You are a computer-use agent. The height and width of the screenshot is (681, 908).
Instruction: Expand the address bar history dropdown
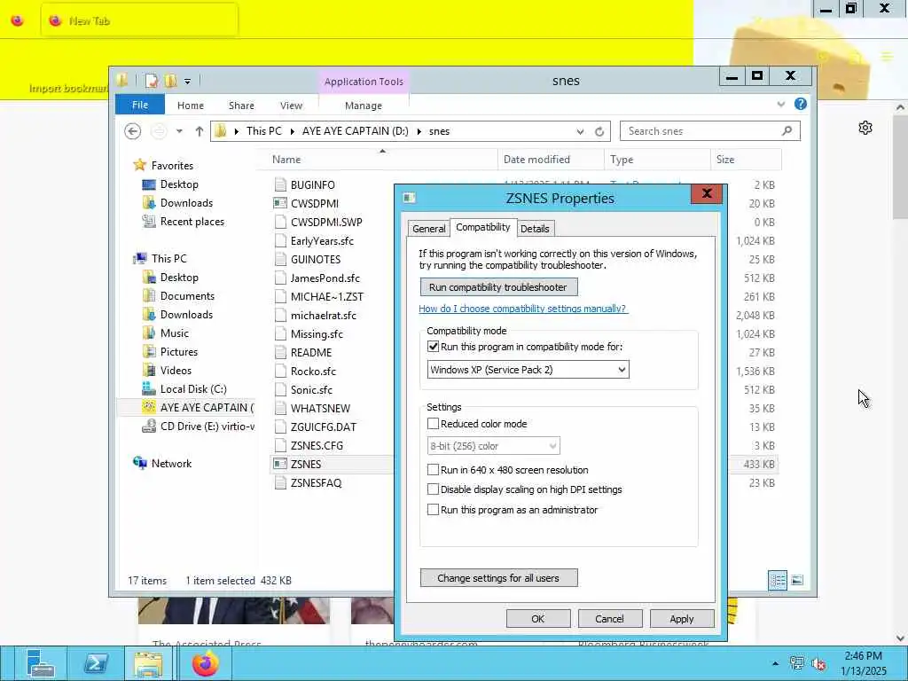580,131
